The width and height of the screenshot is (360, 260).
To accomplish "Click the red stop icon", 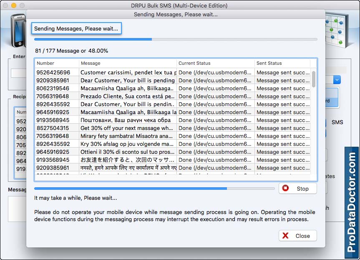I will (285, 188).
